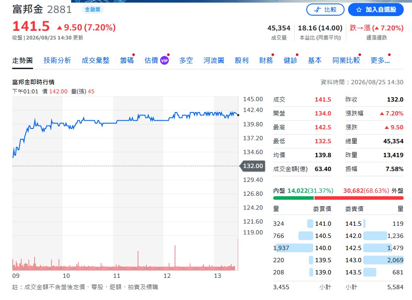Viewport: 412px width, 300px height.
Task: Switch to the 成交彙整 tab
Action: pos(95,60)
